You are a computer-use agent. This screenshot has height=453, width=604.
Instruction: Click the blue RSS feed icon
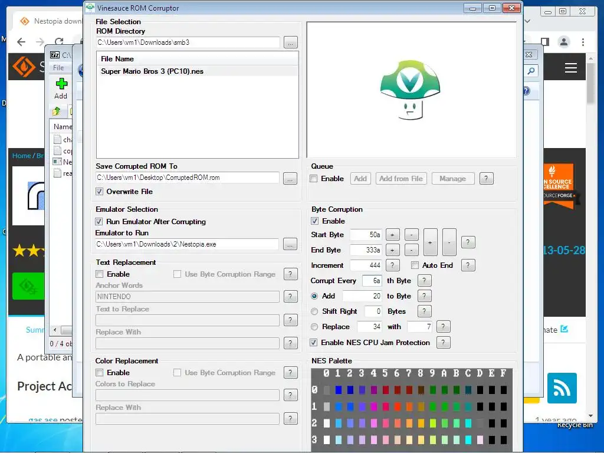click(x=562, y=388)
